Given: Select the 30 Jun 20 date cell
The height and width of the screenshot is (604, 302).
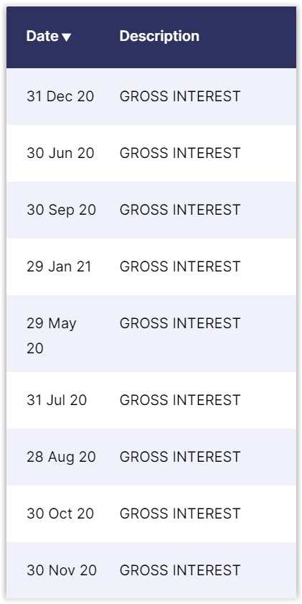Looking at the screenshot, I should coord(60,153).
